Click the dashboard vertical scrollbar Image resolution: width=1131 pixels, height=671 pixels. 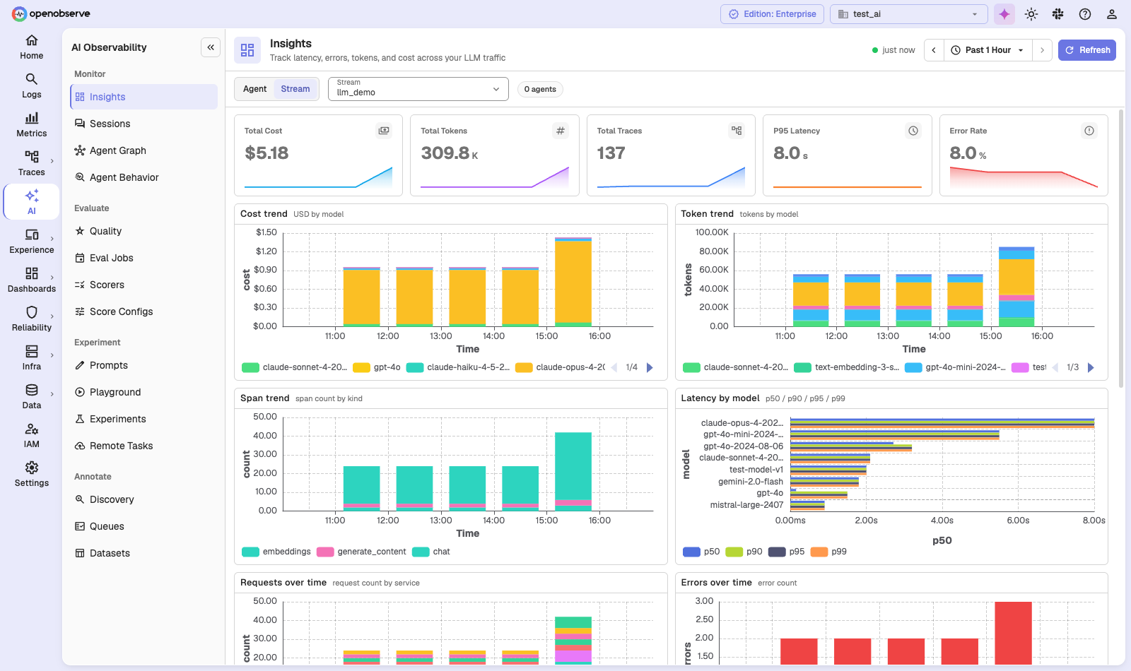pyautogui.click(x=1121, y=247)
